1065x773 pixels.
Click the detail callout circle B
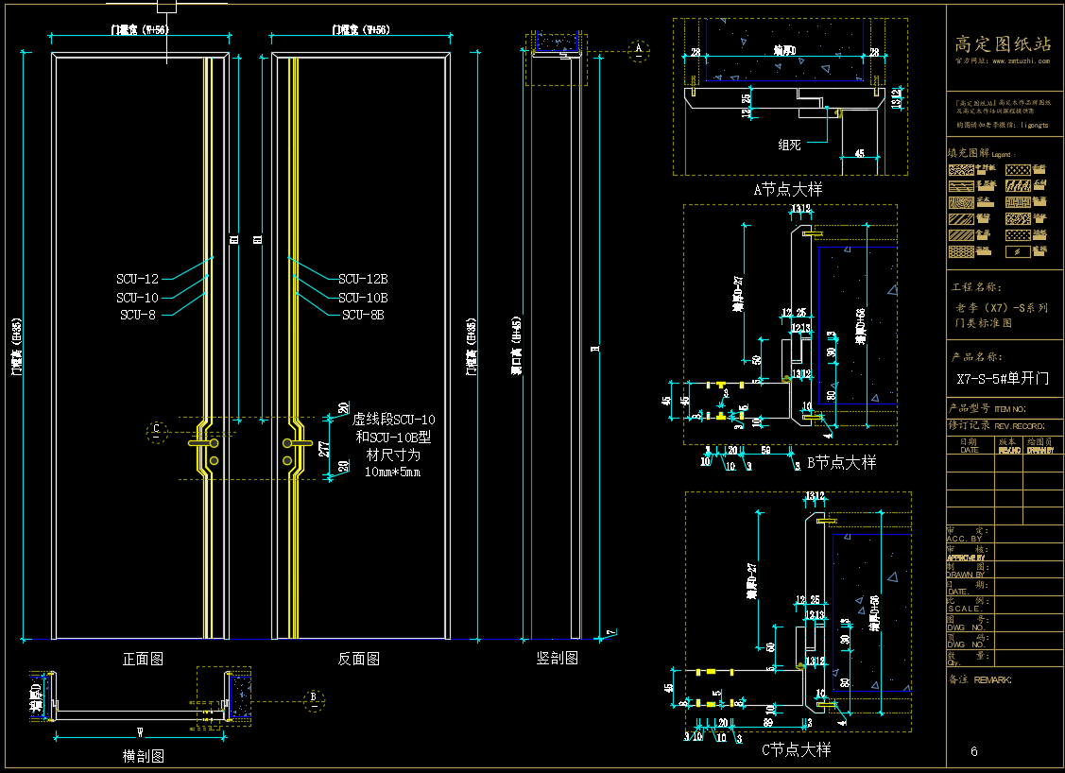[x=314, y=699]
